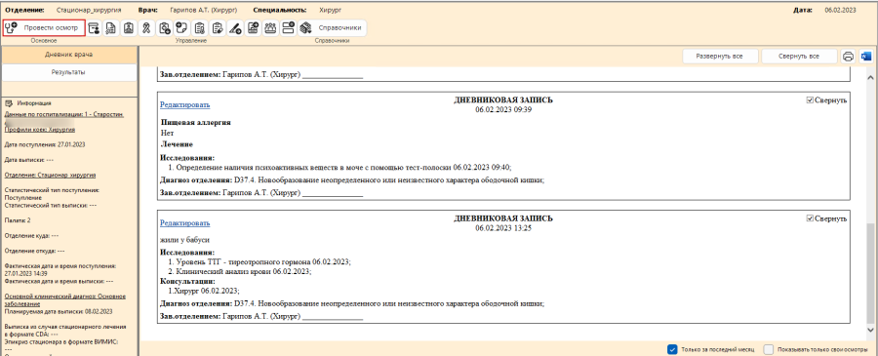
Task: Enable Показывать только свои осмотры checkbox
Action: pyautogui.click(x=769, y=350)
